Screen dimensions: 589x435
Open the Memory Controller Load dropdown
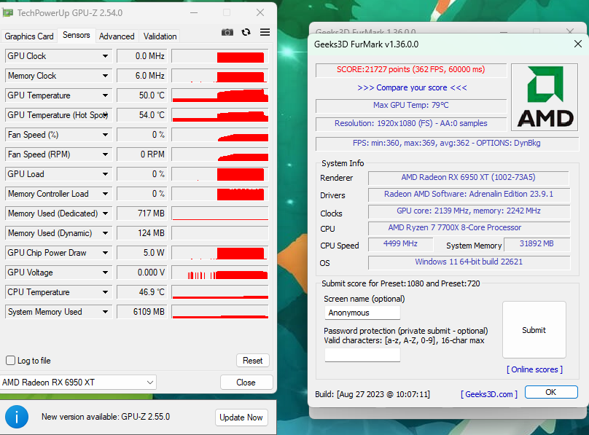click(105, 194)
